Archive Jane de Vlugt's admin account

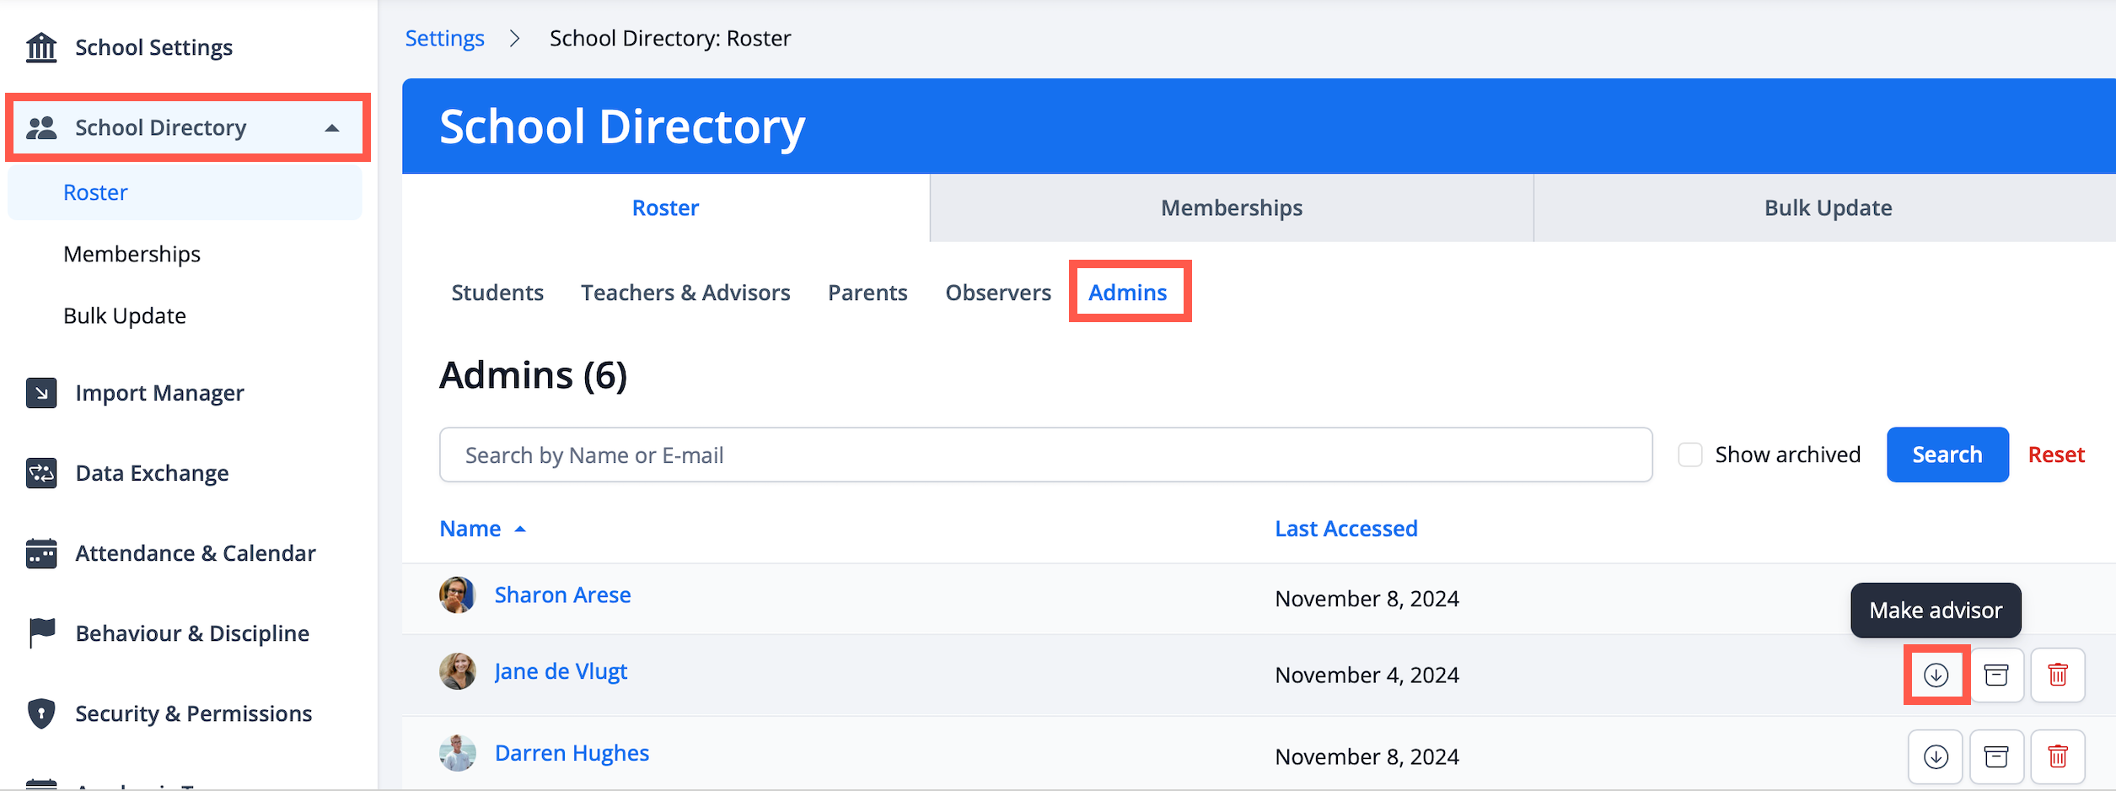click(1996, 675)
